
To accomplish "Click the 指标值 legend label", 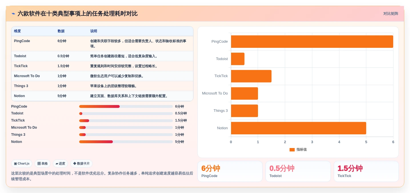I will (301, 149).
